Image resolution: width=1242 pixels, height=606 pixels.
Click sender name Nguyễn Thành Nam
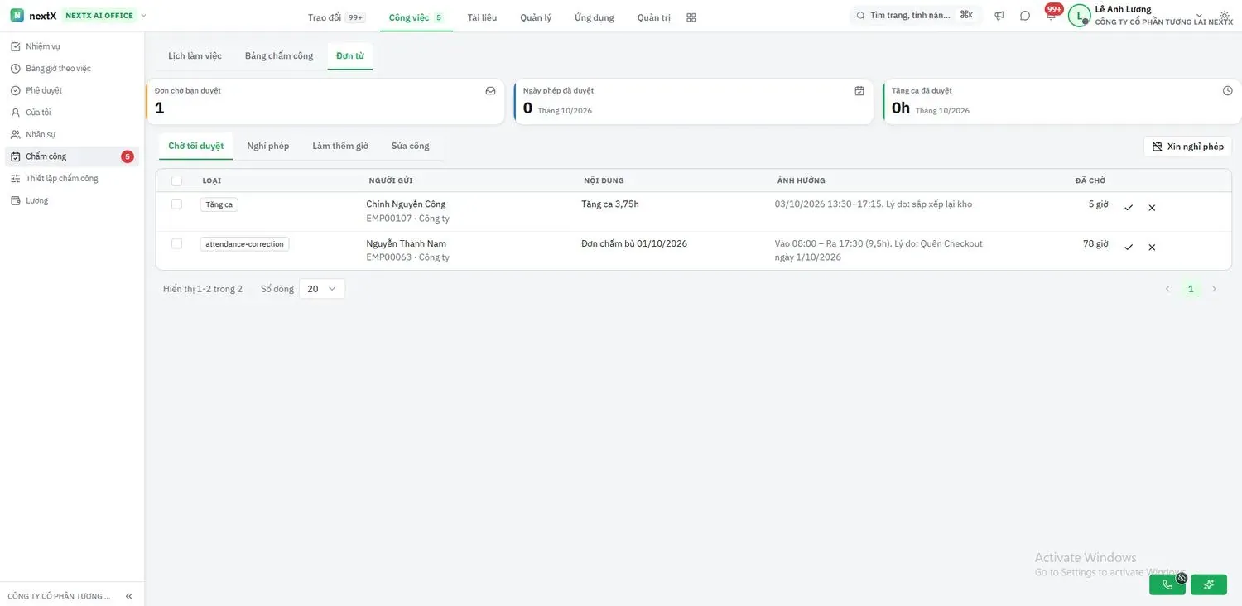pos(407,243)
